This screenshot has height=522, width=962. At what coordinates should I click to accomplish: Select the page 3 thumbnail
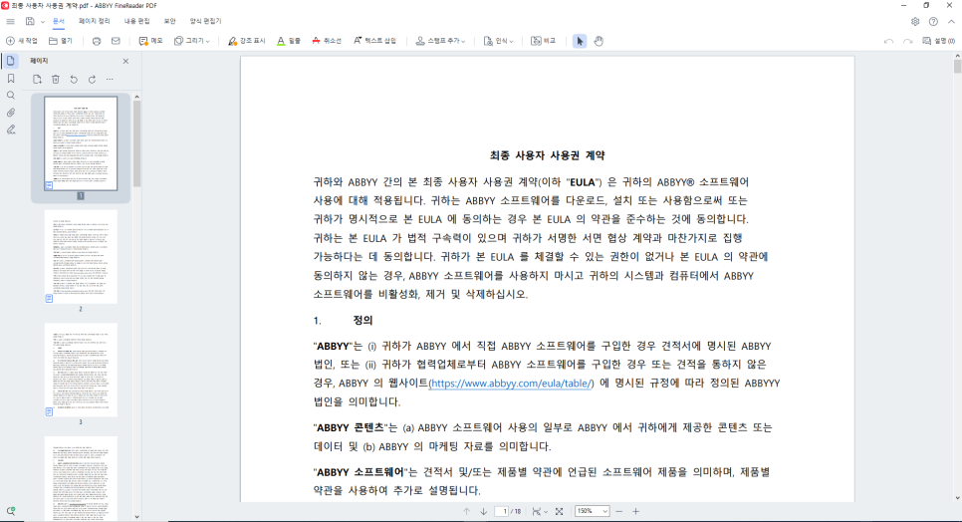81,370
